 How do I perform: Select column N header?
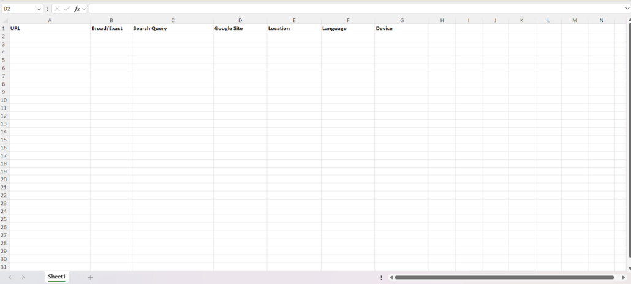601,20
